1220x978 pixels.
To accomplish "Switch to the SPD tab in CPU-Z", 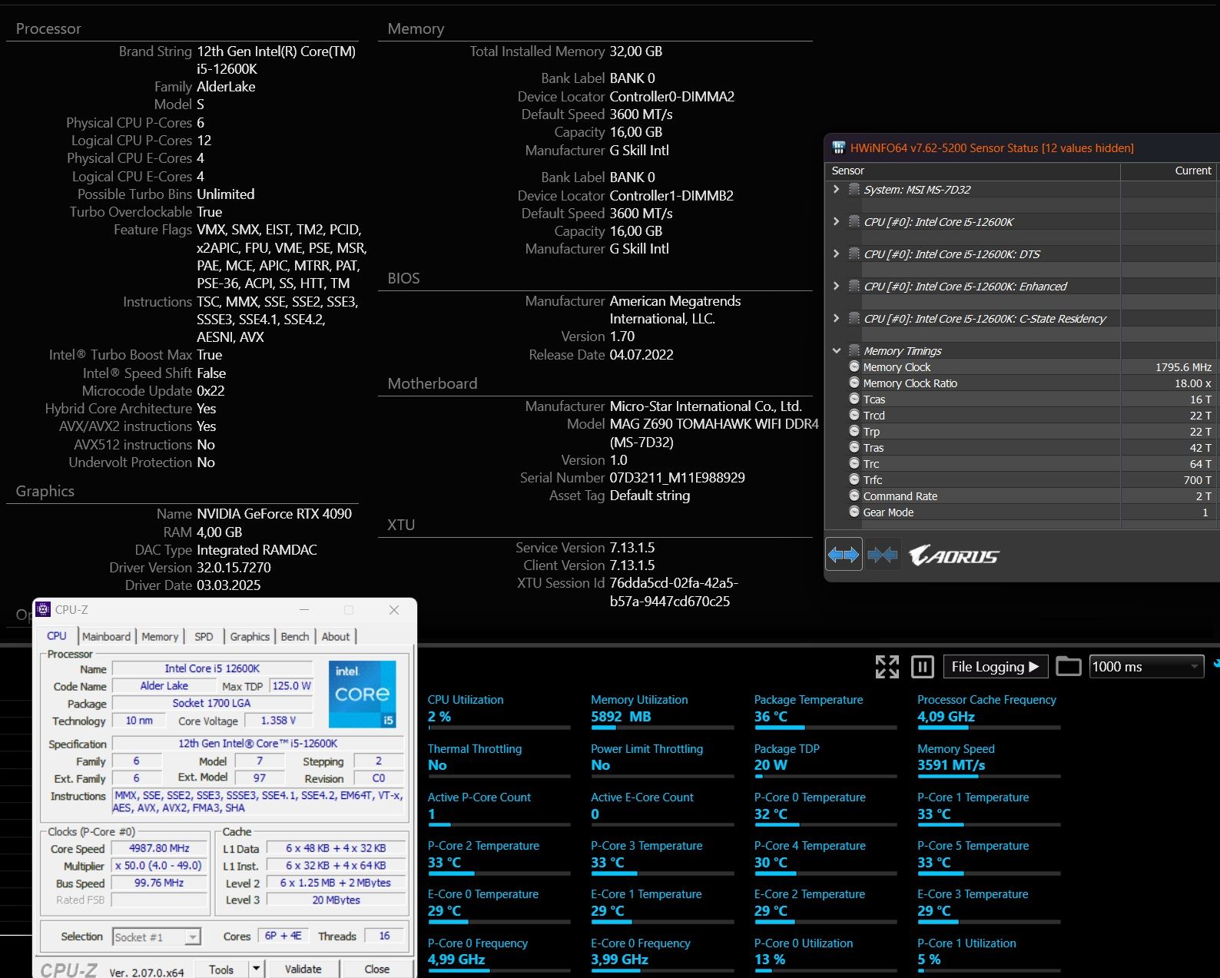I will 204,637.
